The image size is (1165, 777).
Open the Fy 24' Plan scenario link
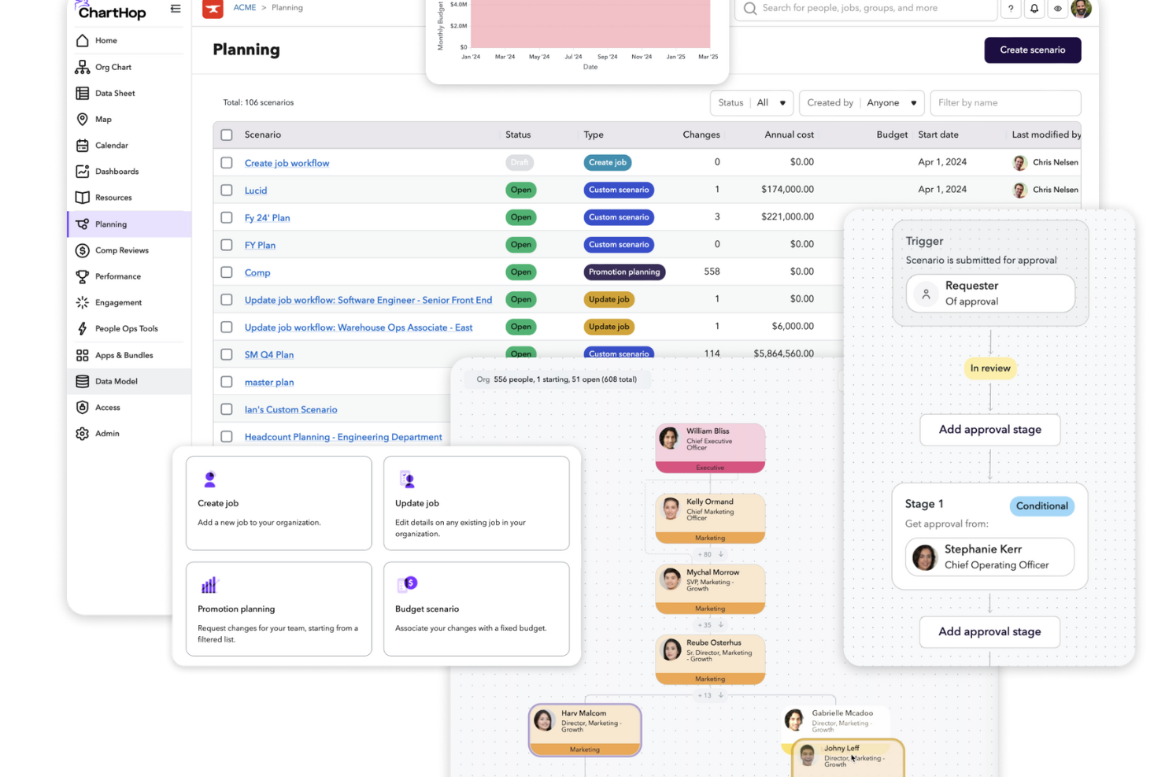(267, 217)
